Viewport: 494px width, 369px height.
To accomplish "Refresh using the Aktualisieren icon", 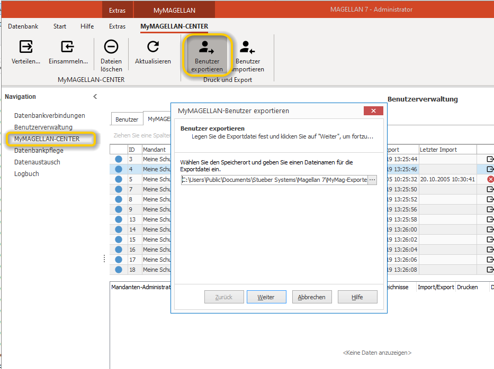I will point(153,47).
